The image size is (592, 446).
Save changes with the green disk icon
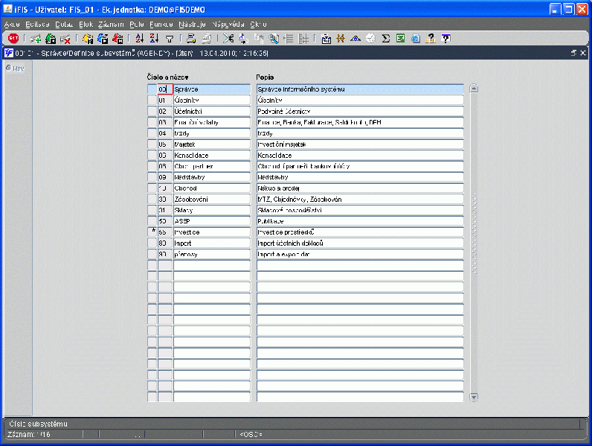coord(51,38)
